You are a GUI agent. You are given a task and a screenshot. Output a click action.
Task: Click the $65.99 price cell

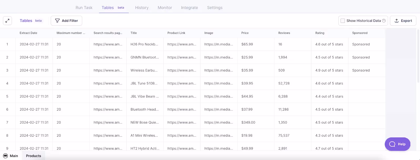pyautogui.click(x=256, y=44)
